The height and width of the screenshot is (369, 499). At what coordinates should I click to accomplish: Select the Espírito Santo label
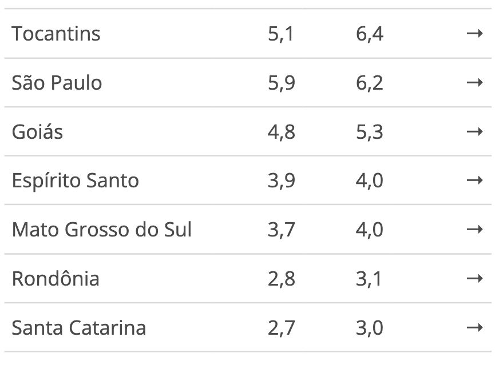point(76,181)
